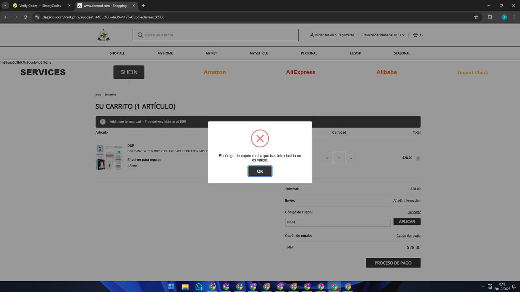Open the SHOP ALL menu

click(x=117, y=53)
